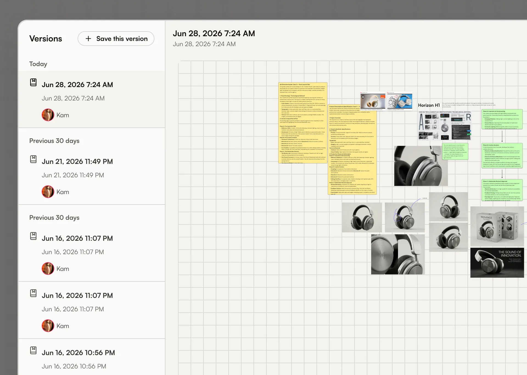
Task: Click the large close-up headphone ear cup photo
Action: point(421,166)
